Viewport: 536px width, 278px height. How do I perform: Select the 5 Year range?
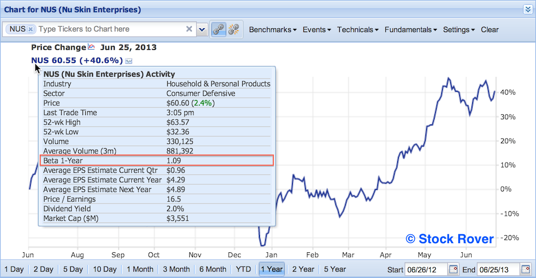(335, 269)
